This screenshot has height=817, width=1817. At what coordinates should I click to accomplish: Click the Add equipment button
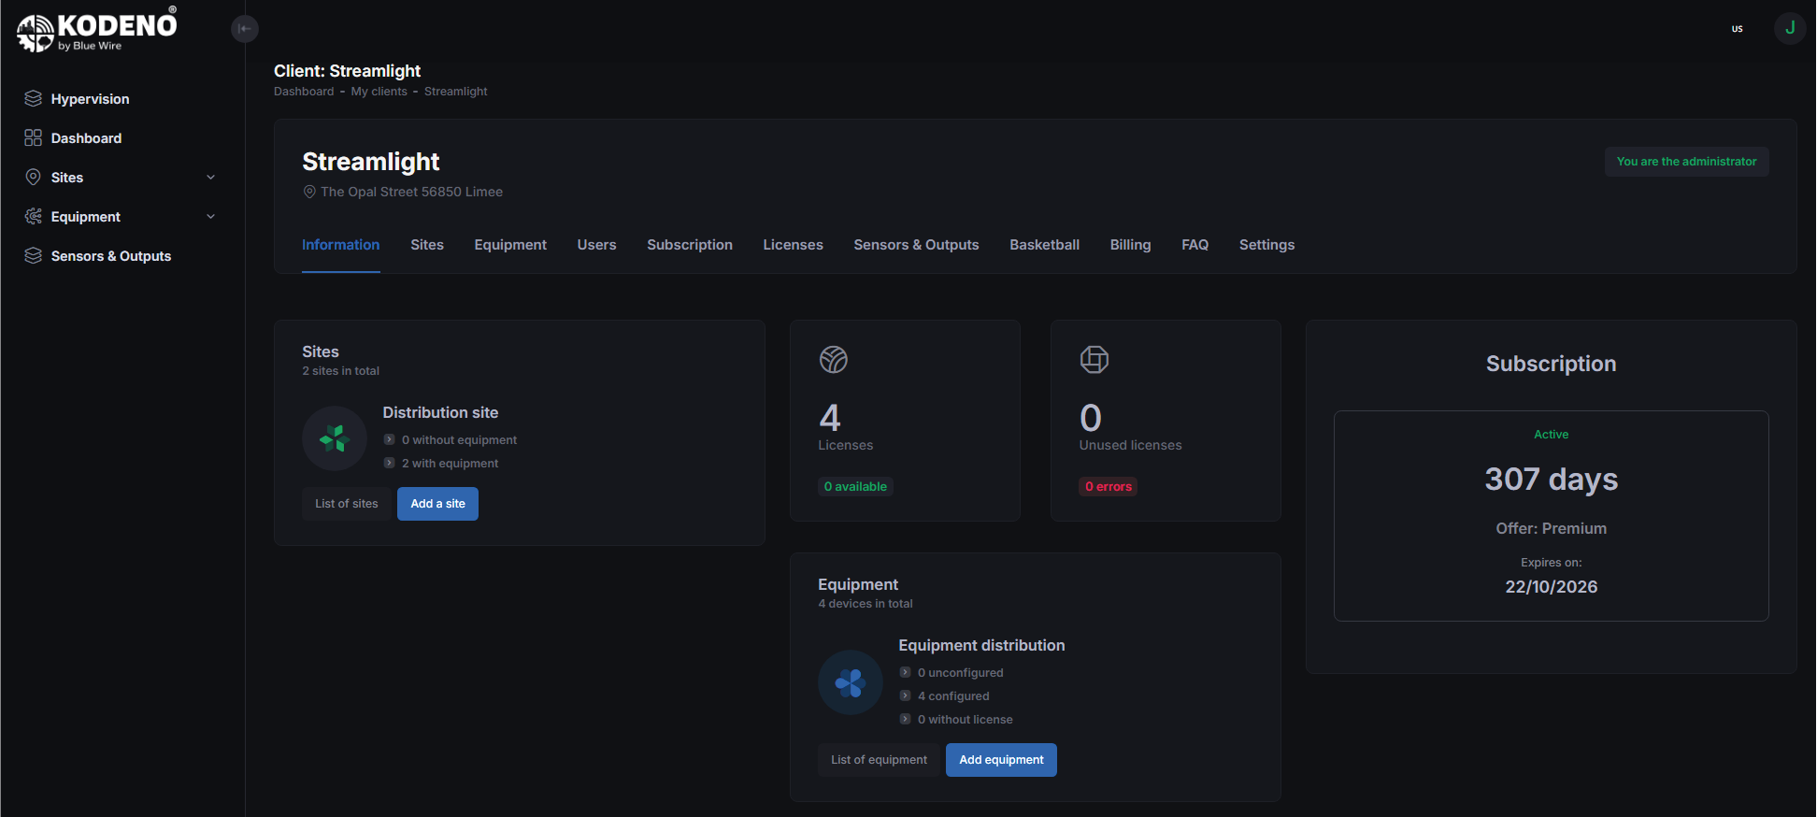(x=1001, y=760)
